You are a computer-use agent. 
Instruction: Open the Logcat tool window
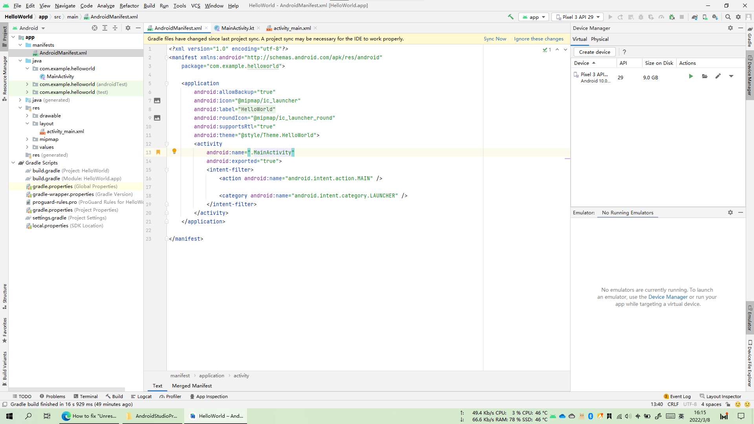coord(141,397)
